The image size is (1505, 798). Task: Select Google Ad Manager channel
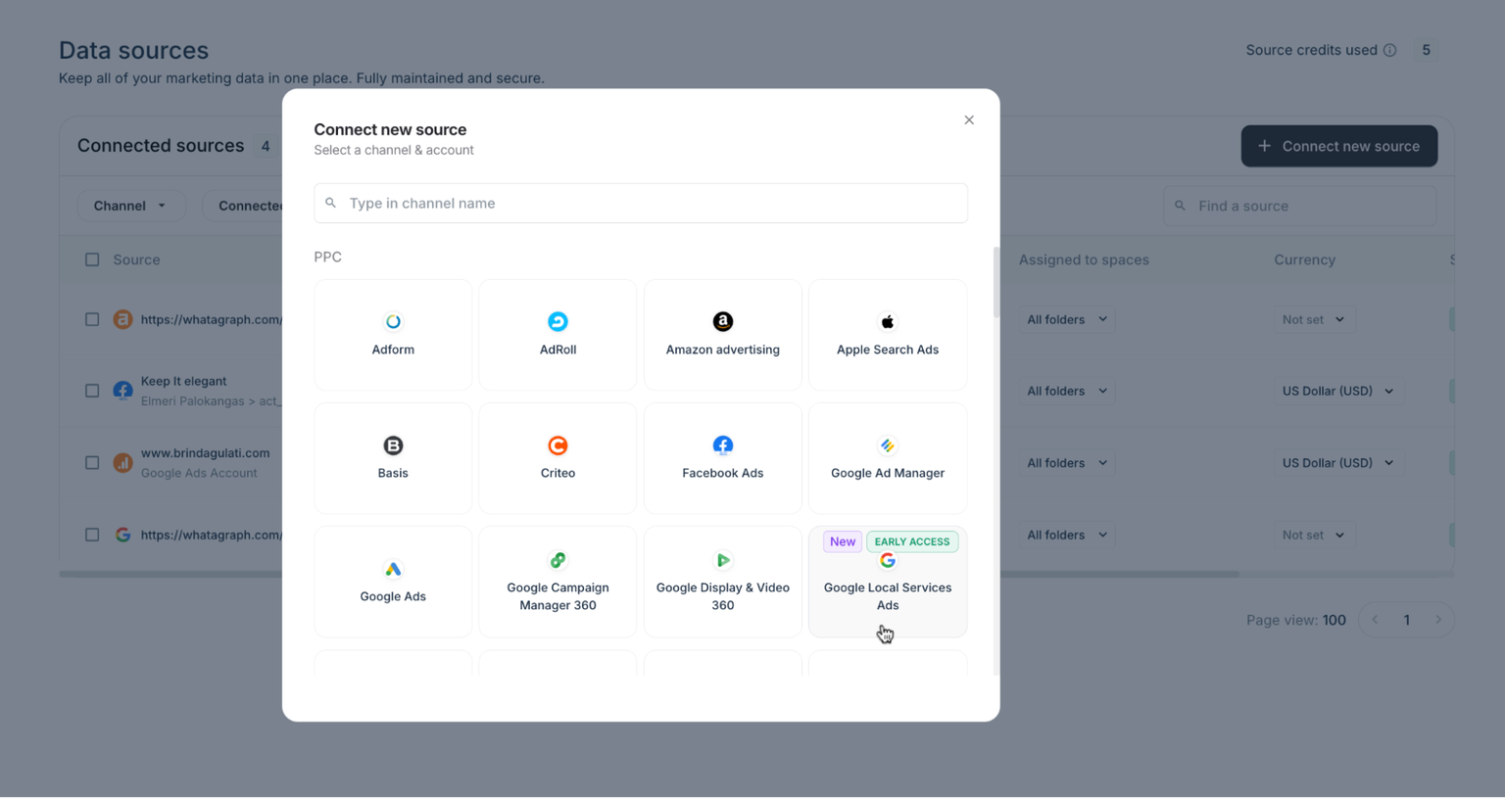[x=887, y=457]
